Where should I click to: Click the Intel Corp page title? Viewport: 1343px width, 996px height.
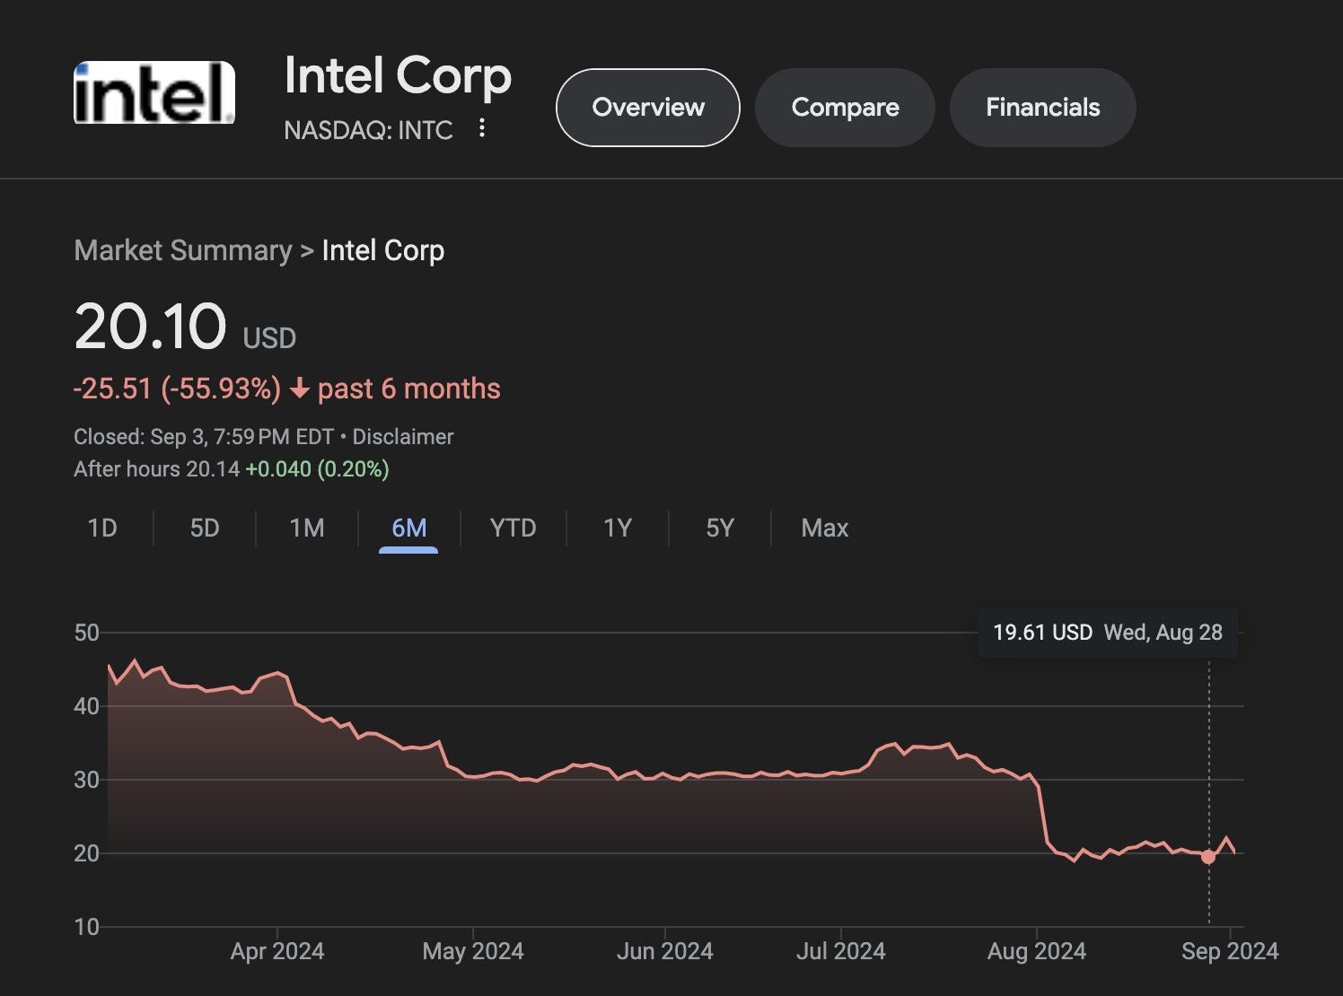click(x=398, y=75)
